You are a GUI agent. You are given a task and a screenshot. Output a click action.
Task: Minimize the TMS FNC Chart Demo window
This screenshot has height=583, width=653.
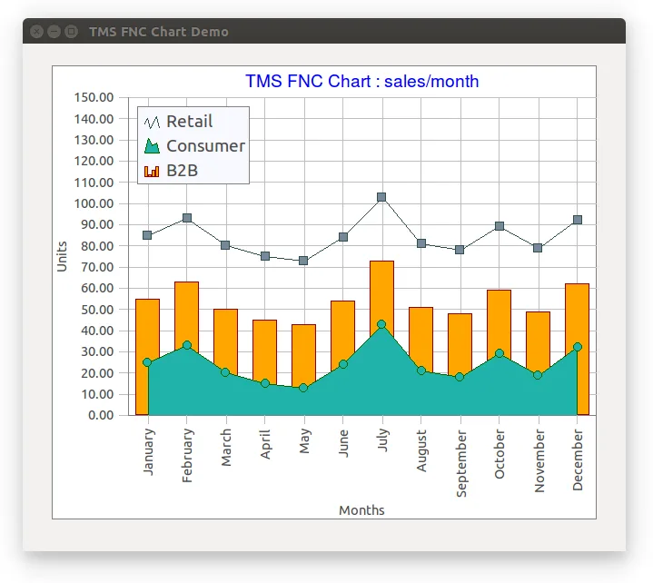point(54,31)
